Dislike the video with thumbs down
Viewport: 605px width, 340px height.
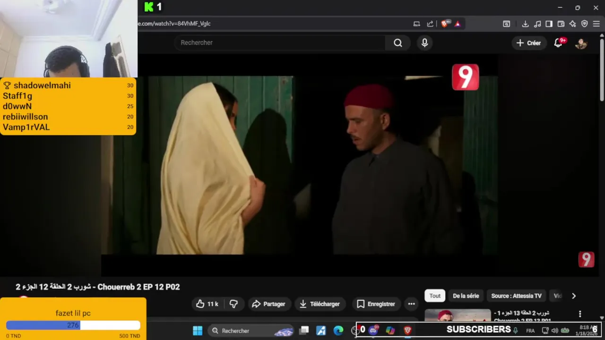(233, 304)
